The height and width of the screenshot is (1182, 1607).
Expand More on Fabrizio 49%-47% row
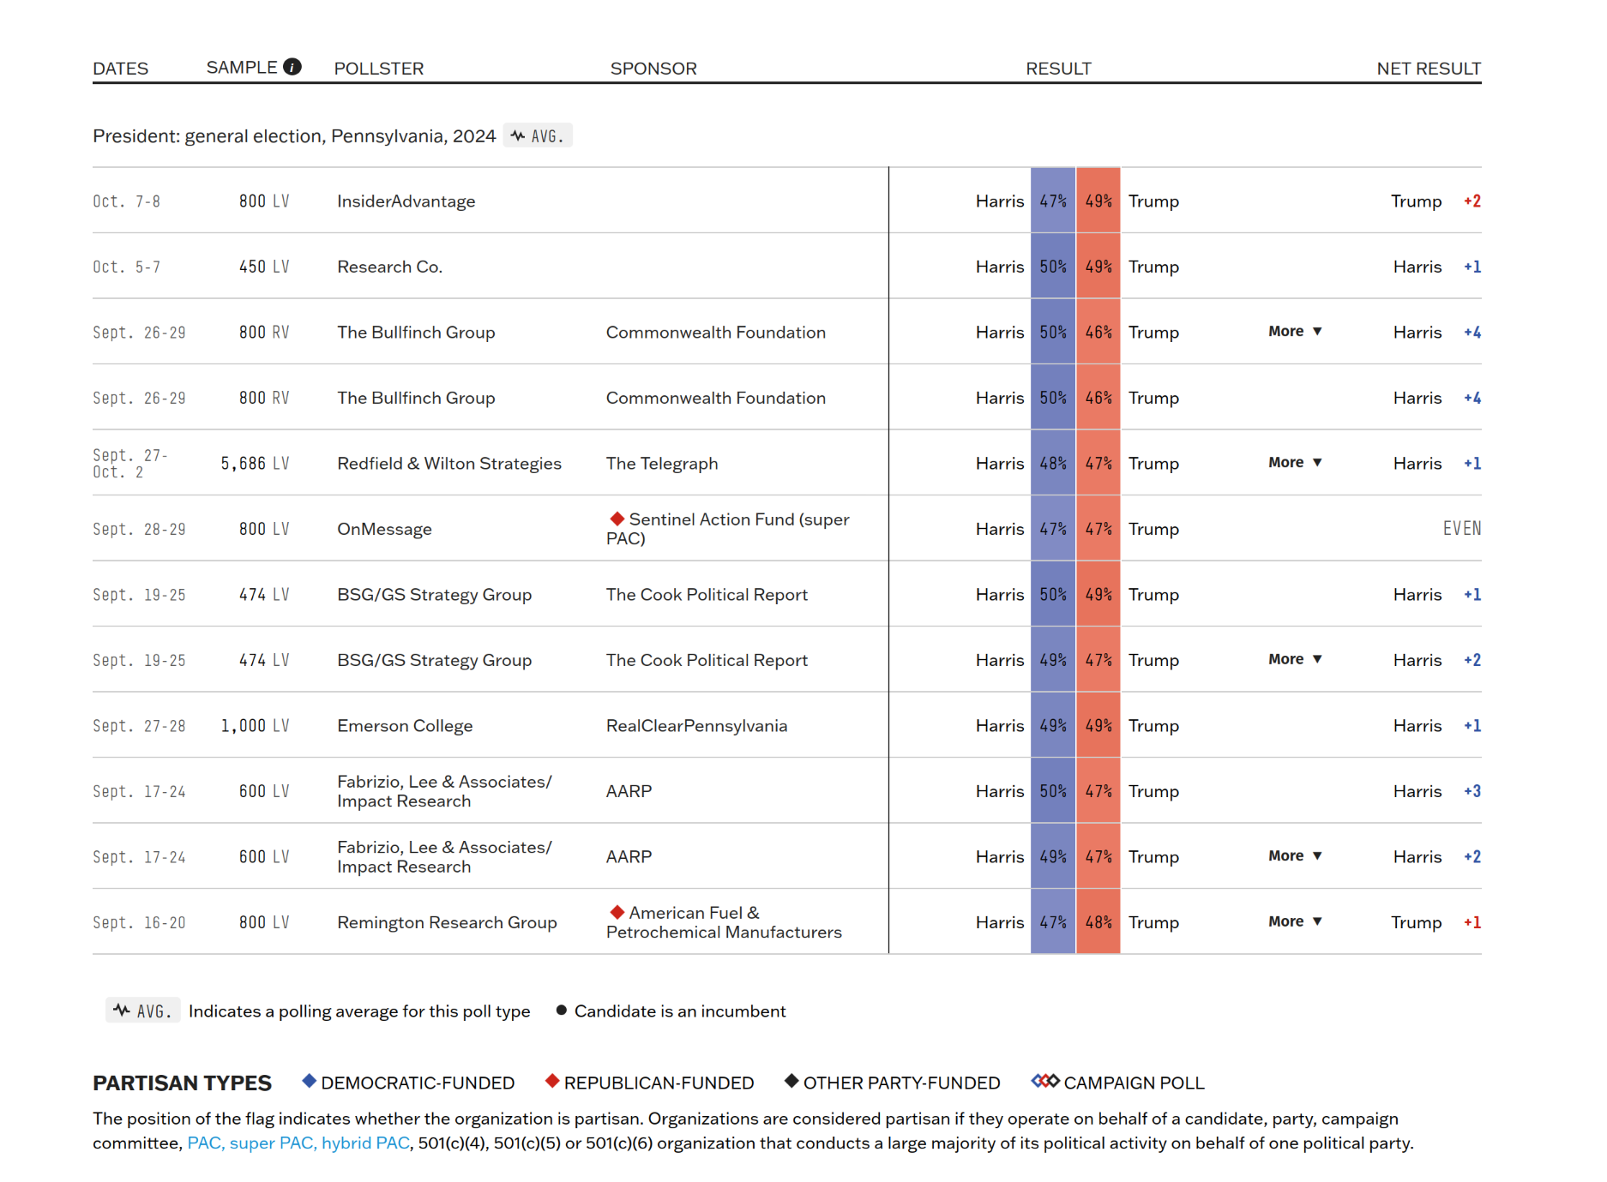tap(1295, 856)
